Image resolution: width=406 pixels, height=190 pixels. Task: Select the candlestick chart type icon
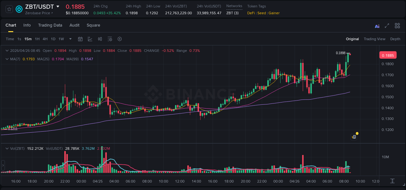click(100, 39)
